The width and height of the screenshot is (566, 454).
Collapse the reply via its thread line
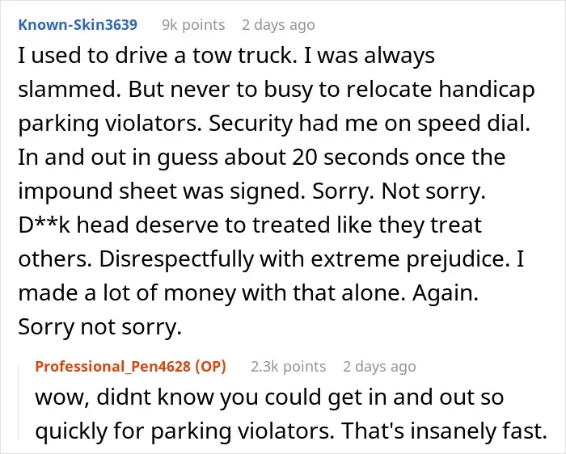pyautogui.click(x=19, y=402)
